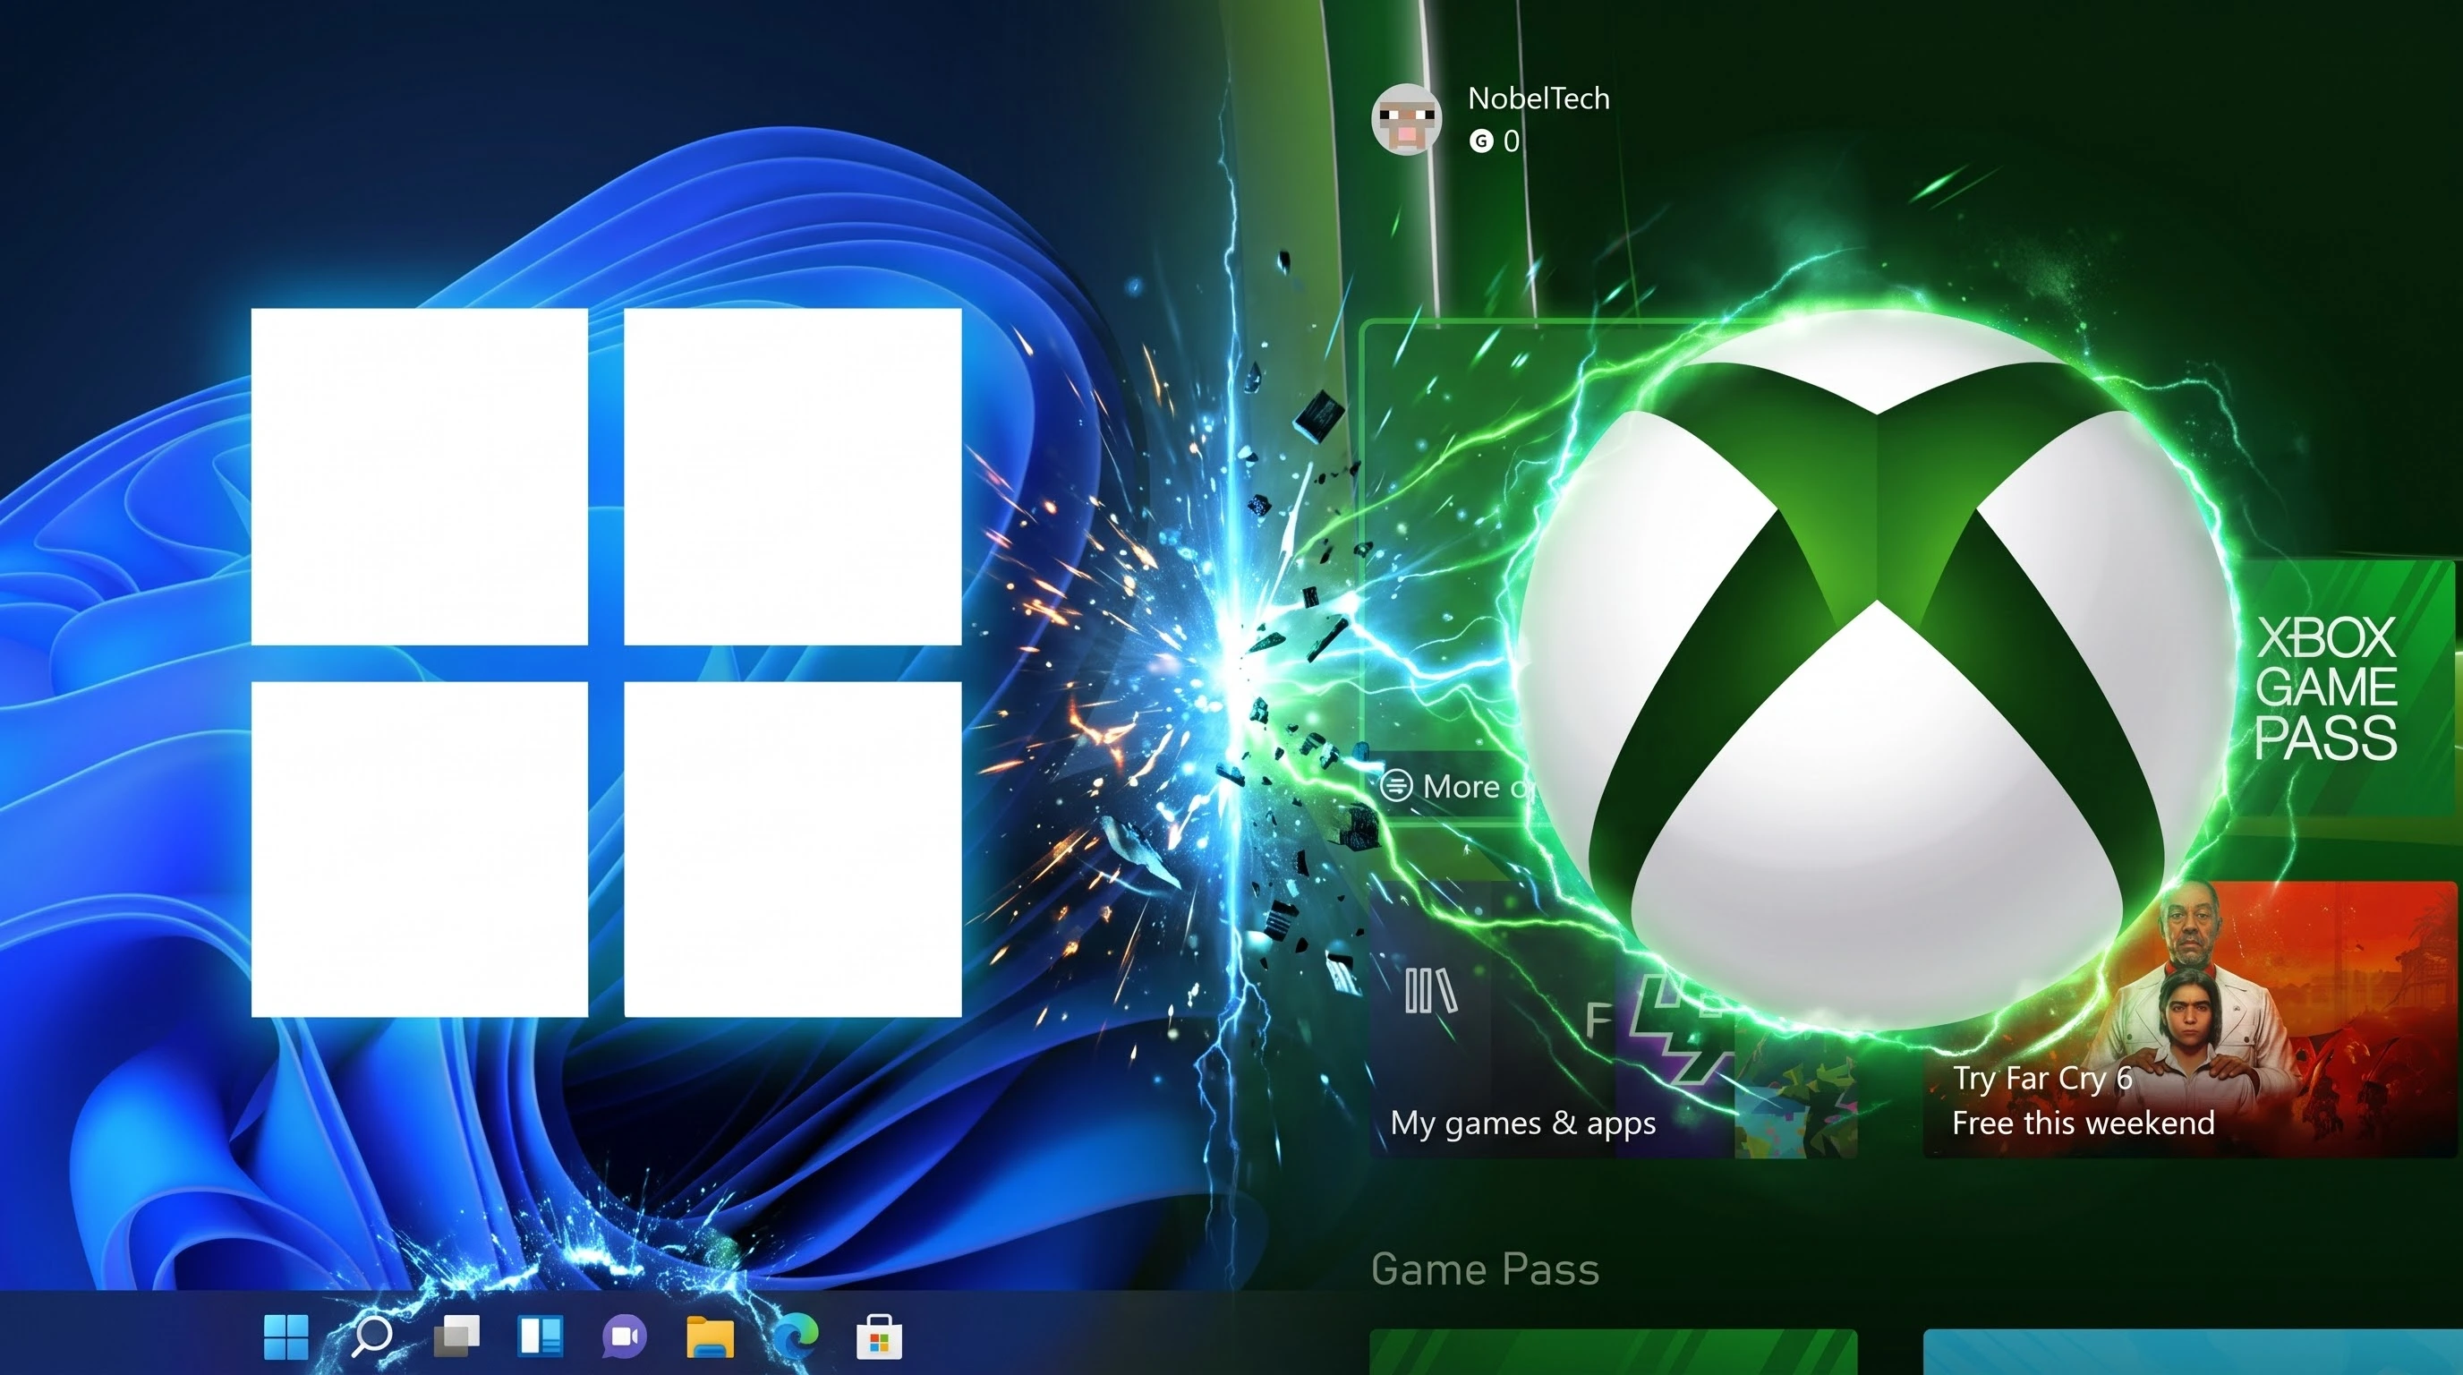
Task: Select the Game Pass section heading
Action: point(1485,1268)
